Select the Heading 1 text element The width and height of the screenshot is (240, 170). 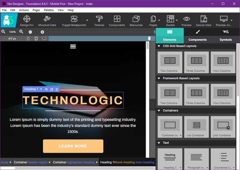pyautogui.click(x=170, y=159)
